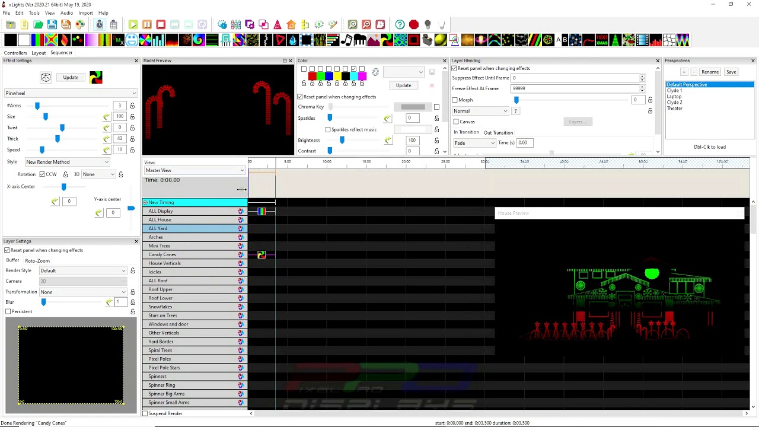
Task: Click the house layout icon in the toolbar
Action: tap(291, 24)
